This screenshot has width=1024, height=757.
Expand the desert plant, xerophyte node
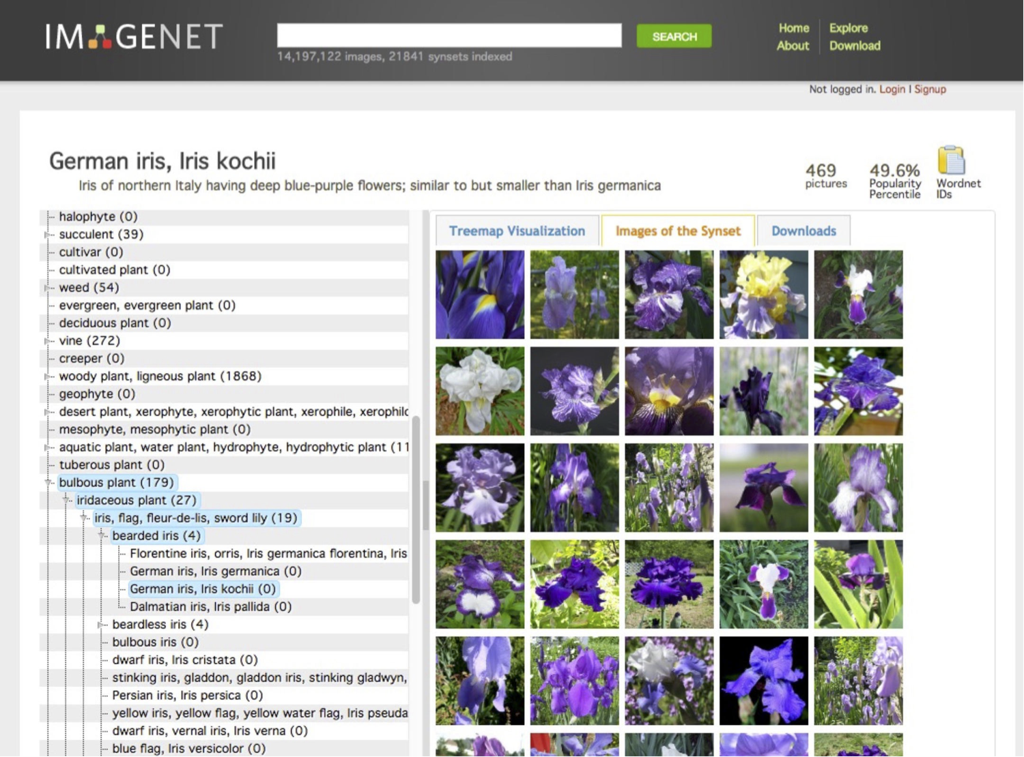(48, 412)
